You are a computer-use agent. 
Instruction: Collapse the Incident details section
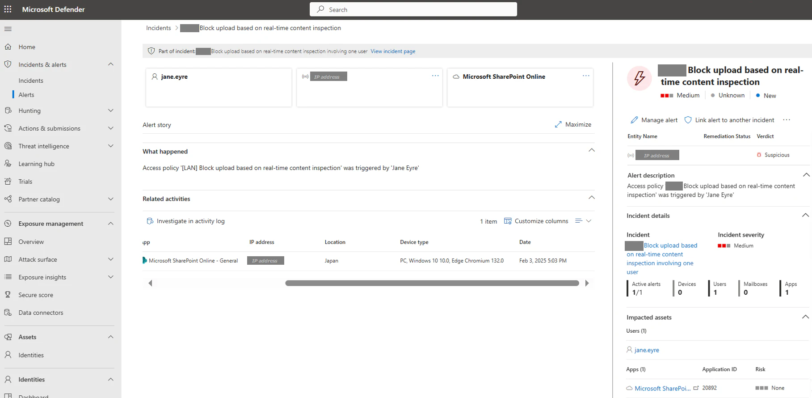(x=805, y=215)
